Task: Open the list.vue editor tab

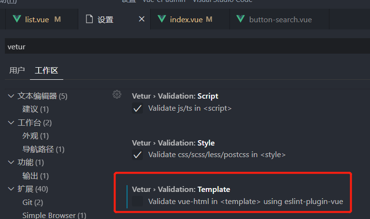Action: coord(42,19)
